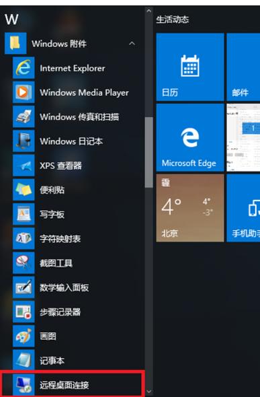The height and width of the screenshot is (397, 260).
Task: Launch 步骤记录器 steps recorder icon
Action: coord(24,312)
